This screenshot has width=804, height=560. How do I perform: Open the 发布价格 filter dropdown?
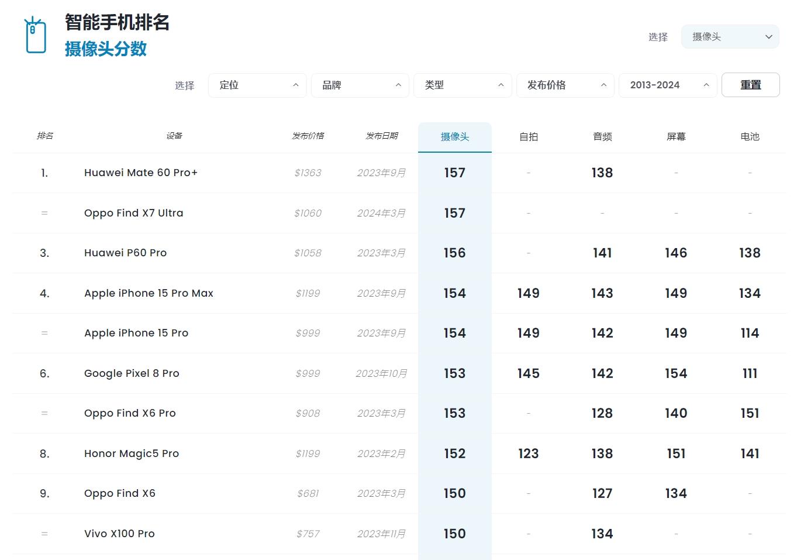coord(565,85)
